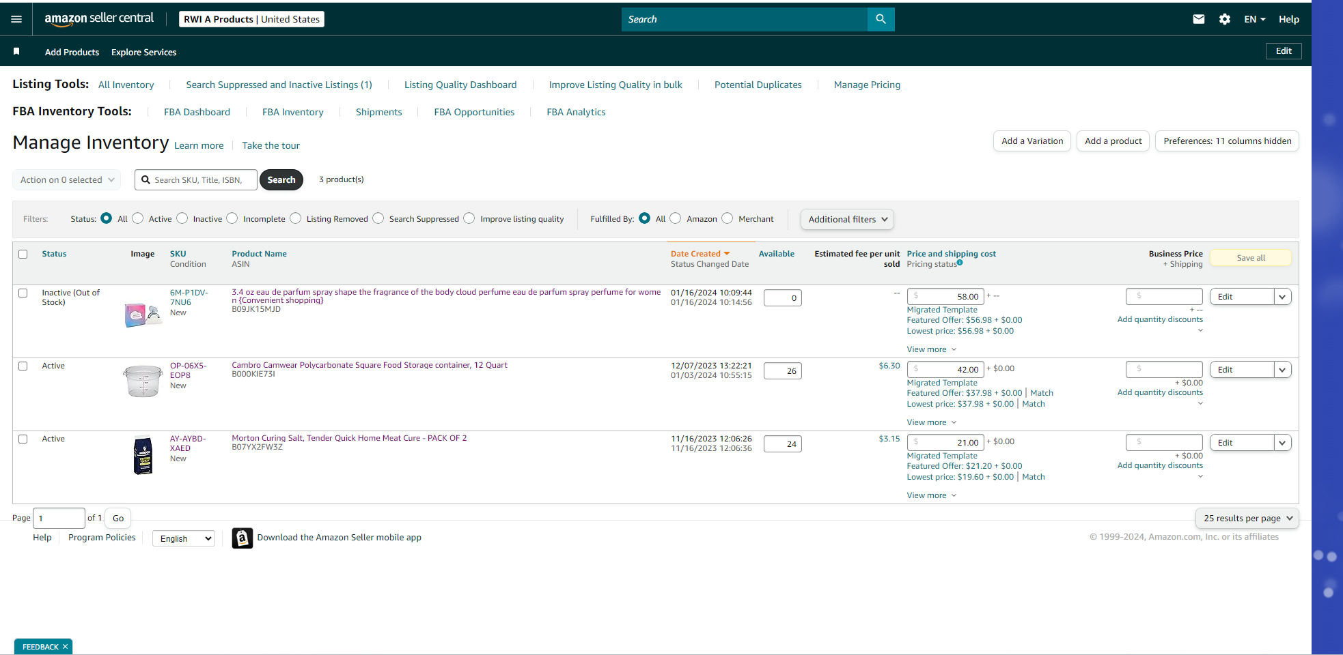Open FBA Analytics

tap(576, 112)
